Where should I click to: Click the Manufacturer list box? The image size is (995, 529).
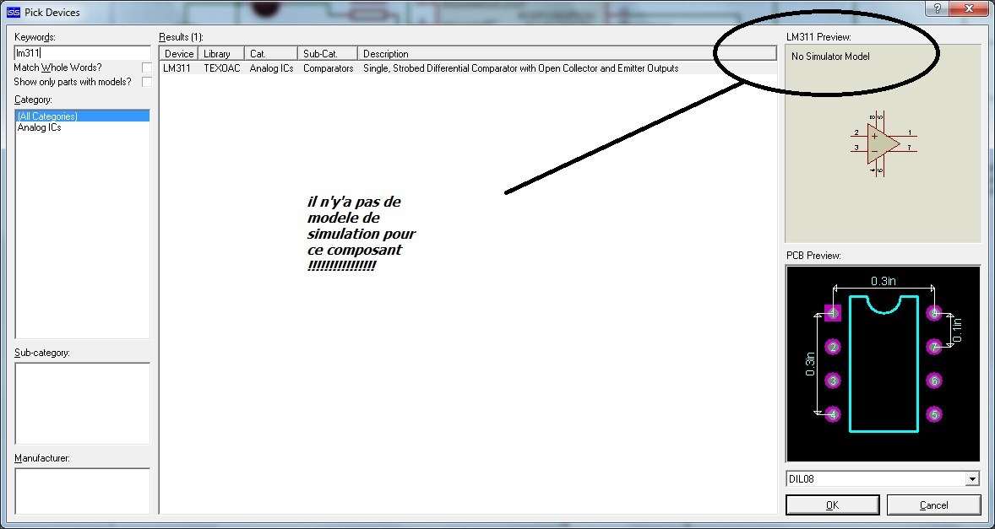tap(83, 491)
